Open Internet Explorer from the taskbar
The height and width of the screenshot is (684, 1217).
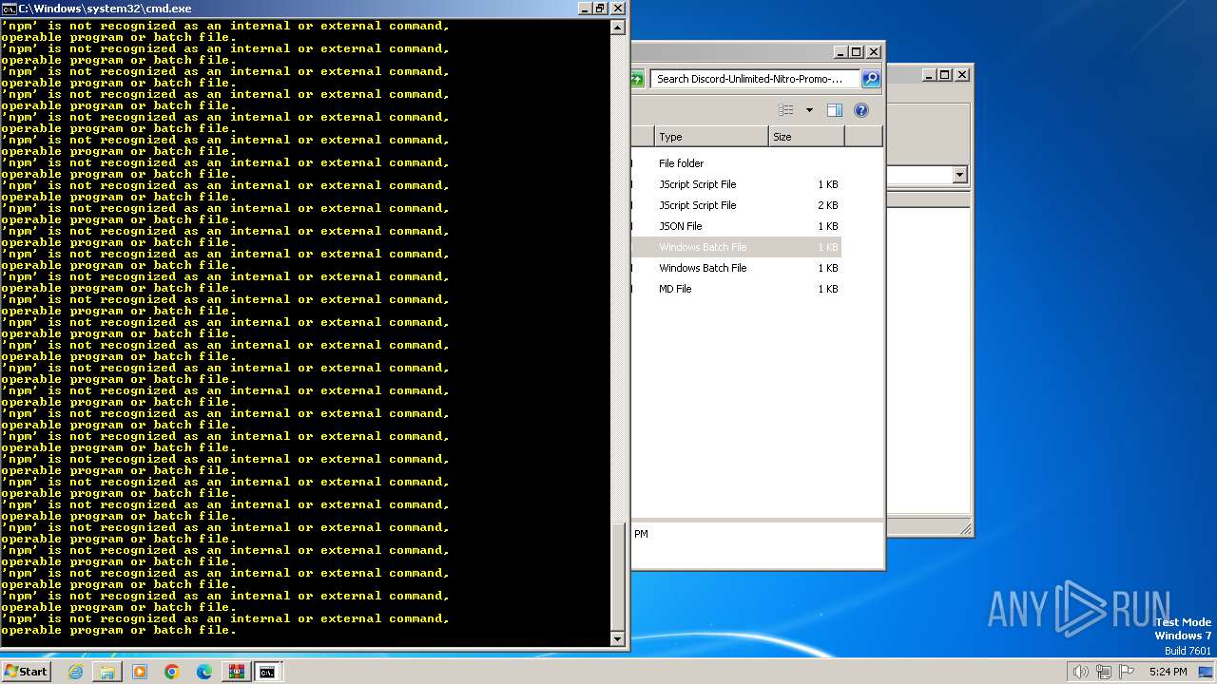(x=75, y=672)
